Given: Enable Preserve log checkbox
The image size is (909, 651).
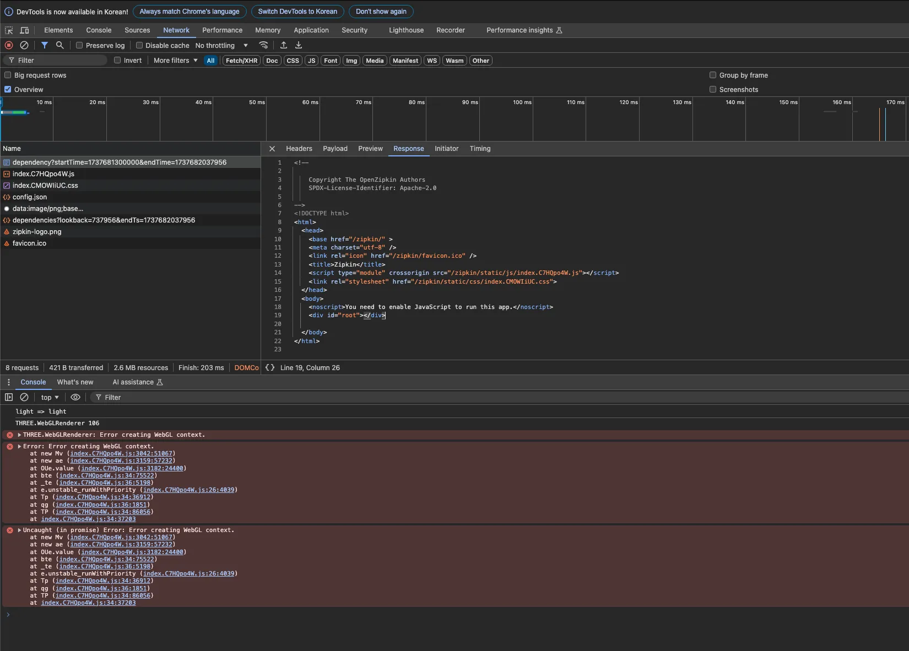Looking at the screenshot, I should pyautogui.click(x=79, y=45).
